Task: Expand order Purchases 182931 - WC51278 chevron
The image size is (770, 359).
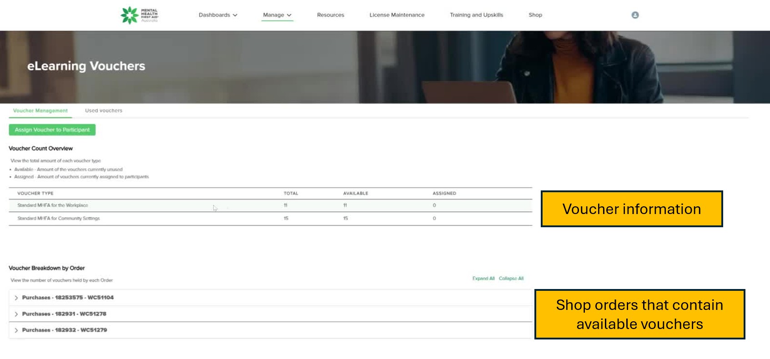Action: pyautogui.click(x=16, y=314)
